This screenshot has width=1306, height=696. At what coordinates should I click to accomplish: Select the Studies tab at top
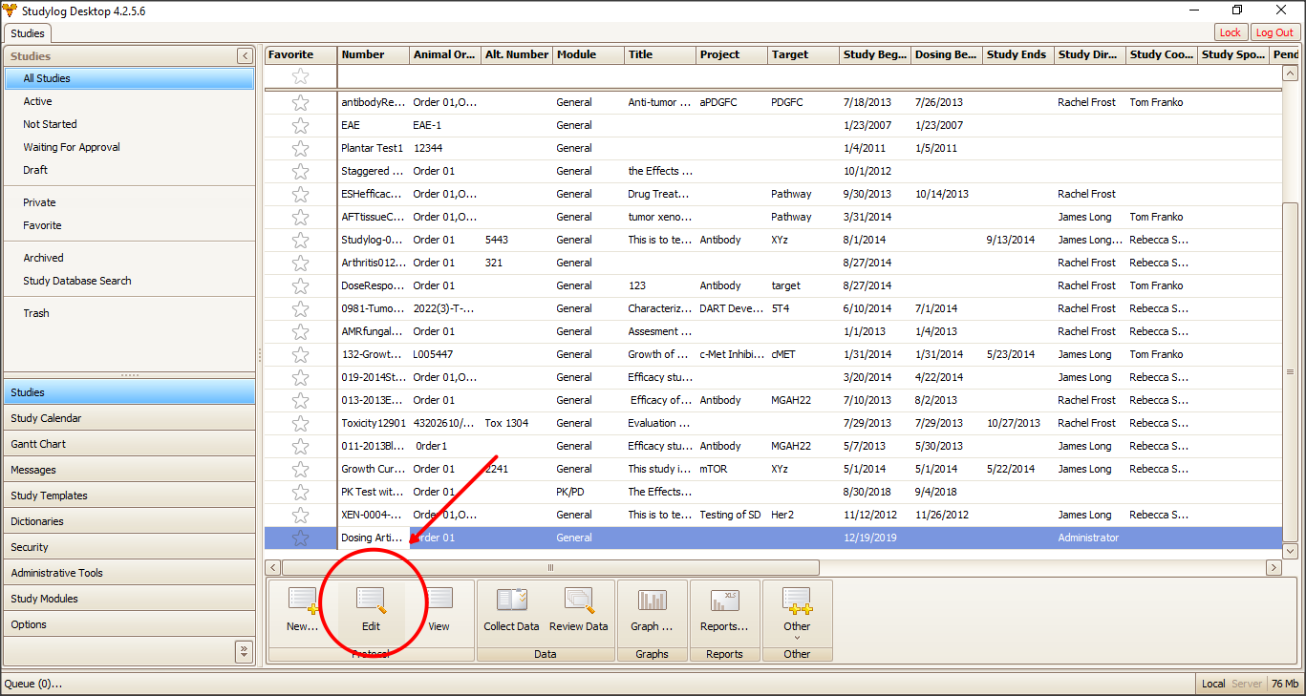[27, 33]
